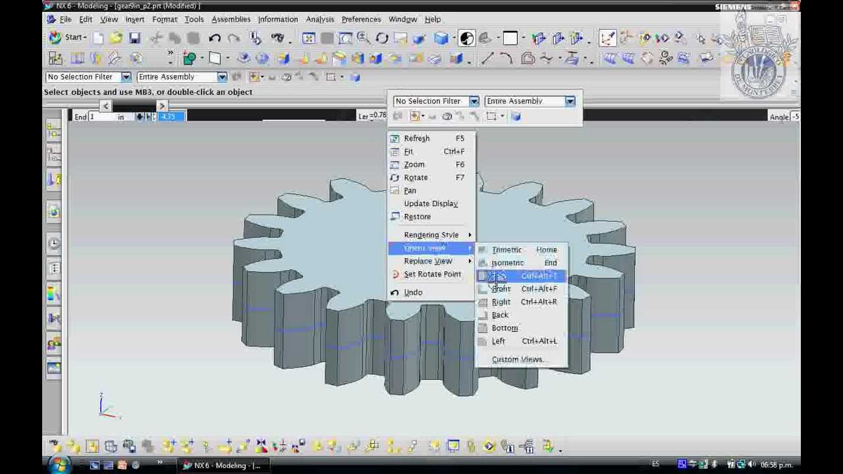
Task: Click the system tray volume icon
Action: [x=751, y=465]
